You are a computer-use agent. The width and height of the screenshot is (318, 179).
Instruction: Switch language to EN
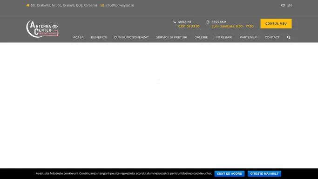point(290,5)
